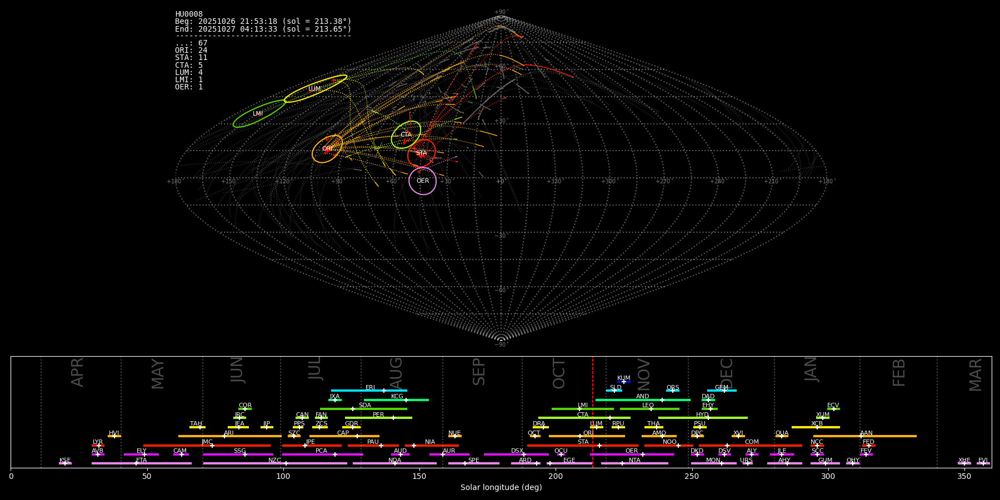
Task: Click the 'ORI: 24' legend entry
Action: pos(191,51)
